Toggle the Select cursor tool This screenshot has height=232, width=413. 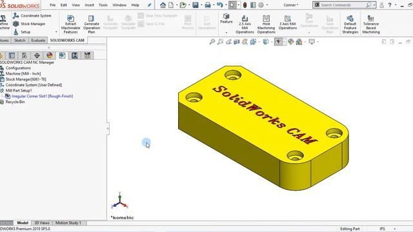tap(232, 5)
